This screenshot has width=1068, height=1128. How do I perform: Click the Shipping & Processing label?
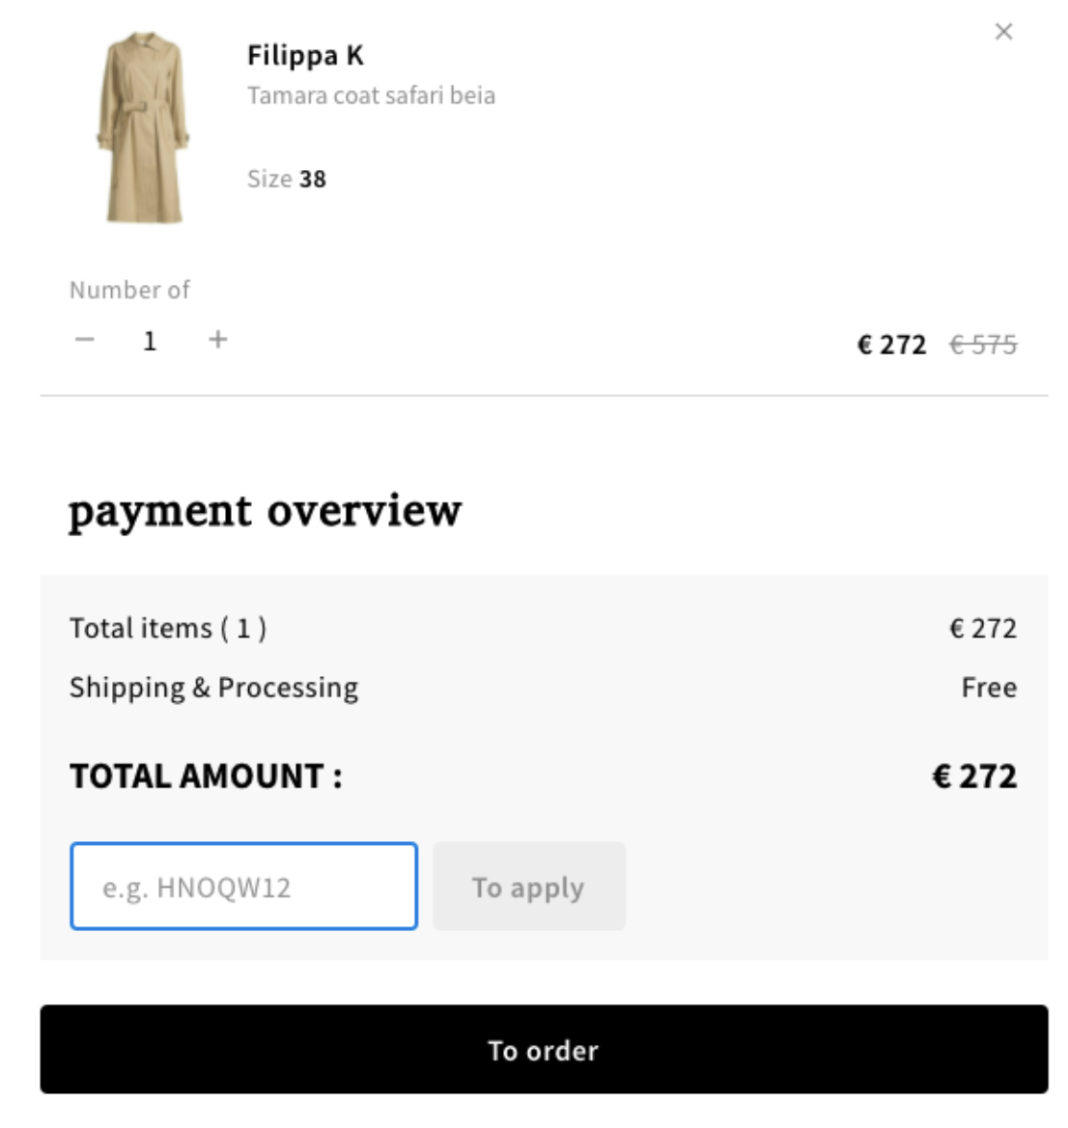(213, 688)
